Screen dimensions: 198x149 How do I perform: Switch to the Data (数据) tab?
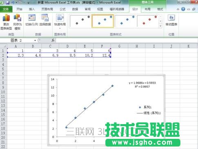coord(75,9)
